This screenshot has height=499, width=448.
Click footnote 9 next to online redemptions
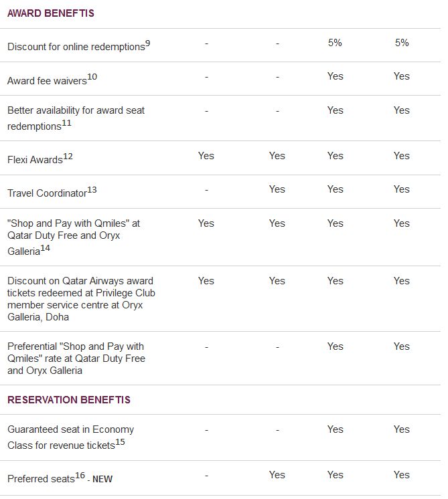[148, 43]
